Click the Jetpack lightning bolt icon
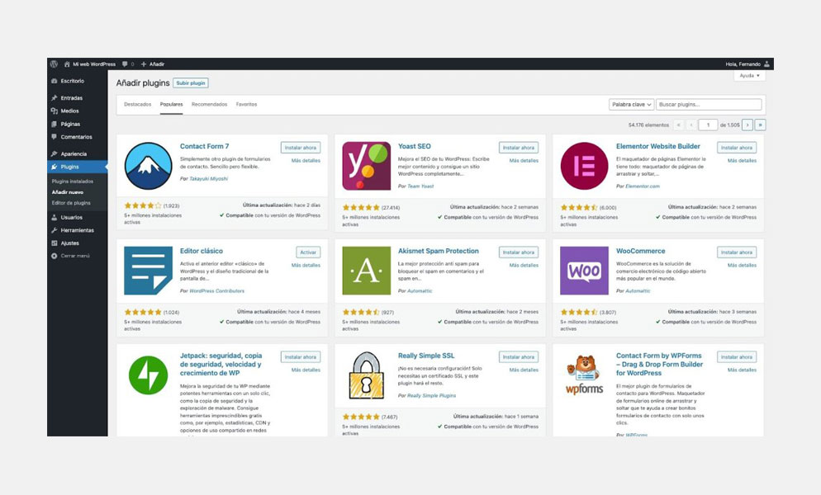821x495 pixels. click(x=148, y=375)
